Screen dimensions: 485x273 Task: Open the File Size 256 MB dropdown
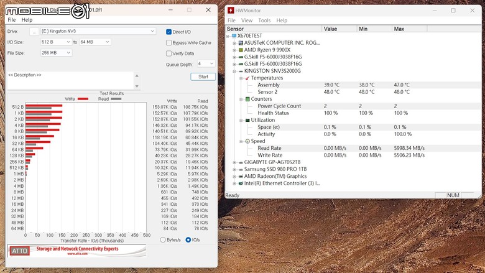[56, 53]
